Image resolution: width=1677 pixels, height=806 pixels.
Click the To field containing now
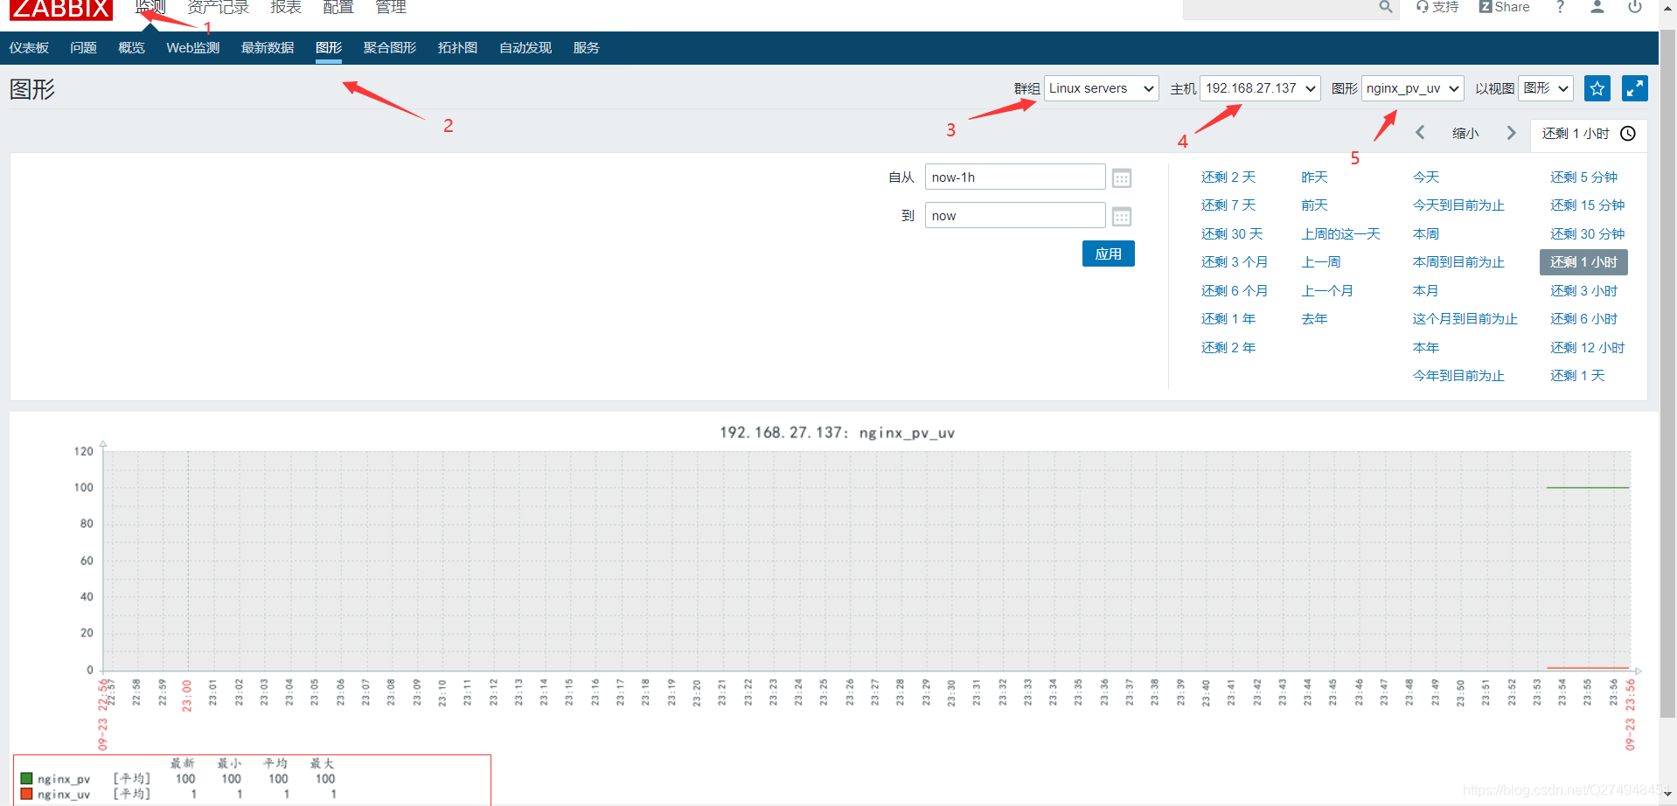coord(1015,216)
